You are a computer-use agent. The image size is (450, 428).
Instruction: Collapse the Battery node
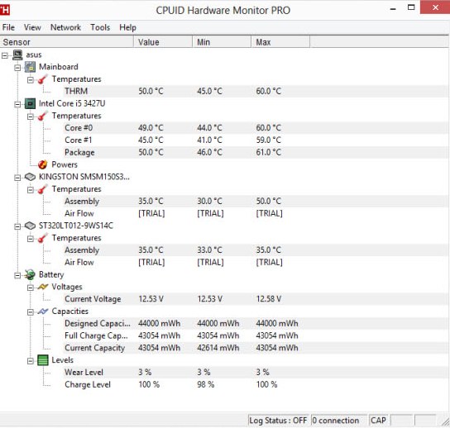(17, 275)
